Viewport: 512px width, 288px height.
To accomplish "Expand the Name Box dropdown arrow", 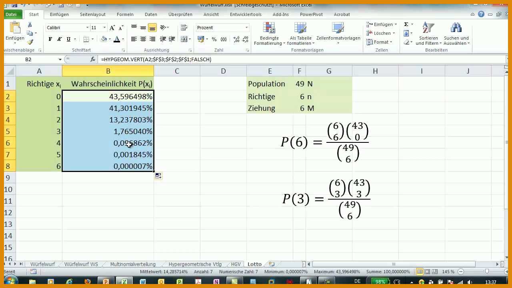I will (x=60, y=59).
